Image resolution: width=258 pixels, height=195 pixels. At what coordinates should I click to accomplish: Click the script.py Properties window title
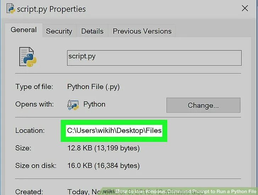point(51,9)
